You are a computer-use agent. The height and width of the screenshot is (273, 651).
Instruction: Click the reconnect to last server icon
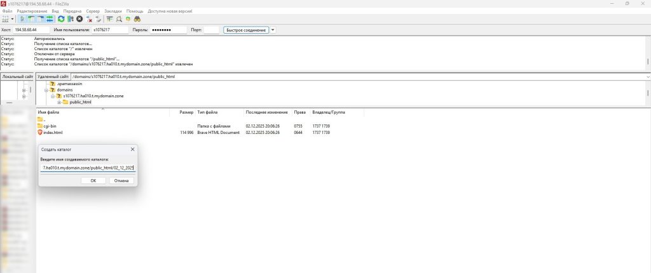click(99, 20)
